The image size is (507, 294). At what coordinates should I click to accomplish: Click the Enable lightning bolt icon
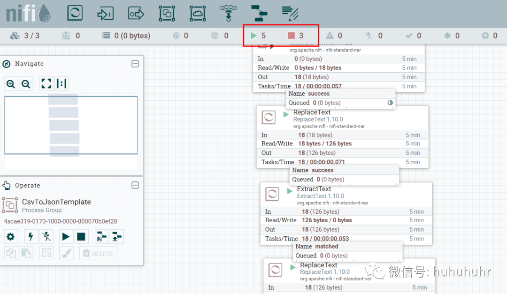[31, 237]
